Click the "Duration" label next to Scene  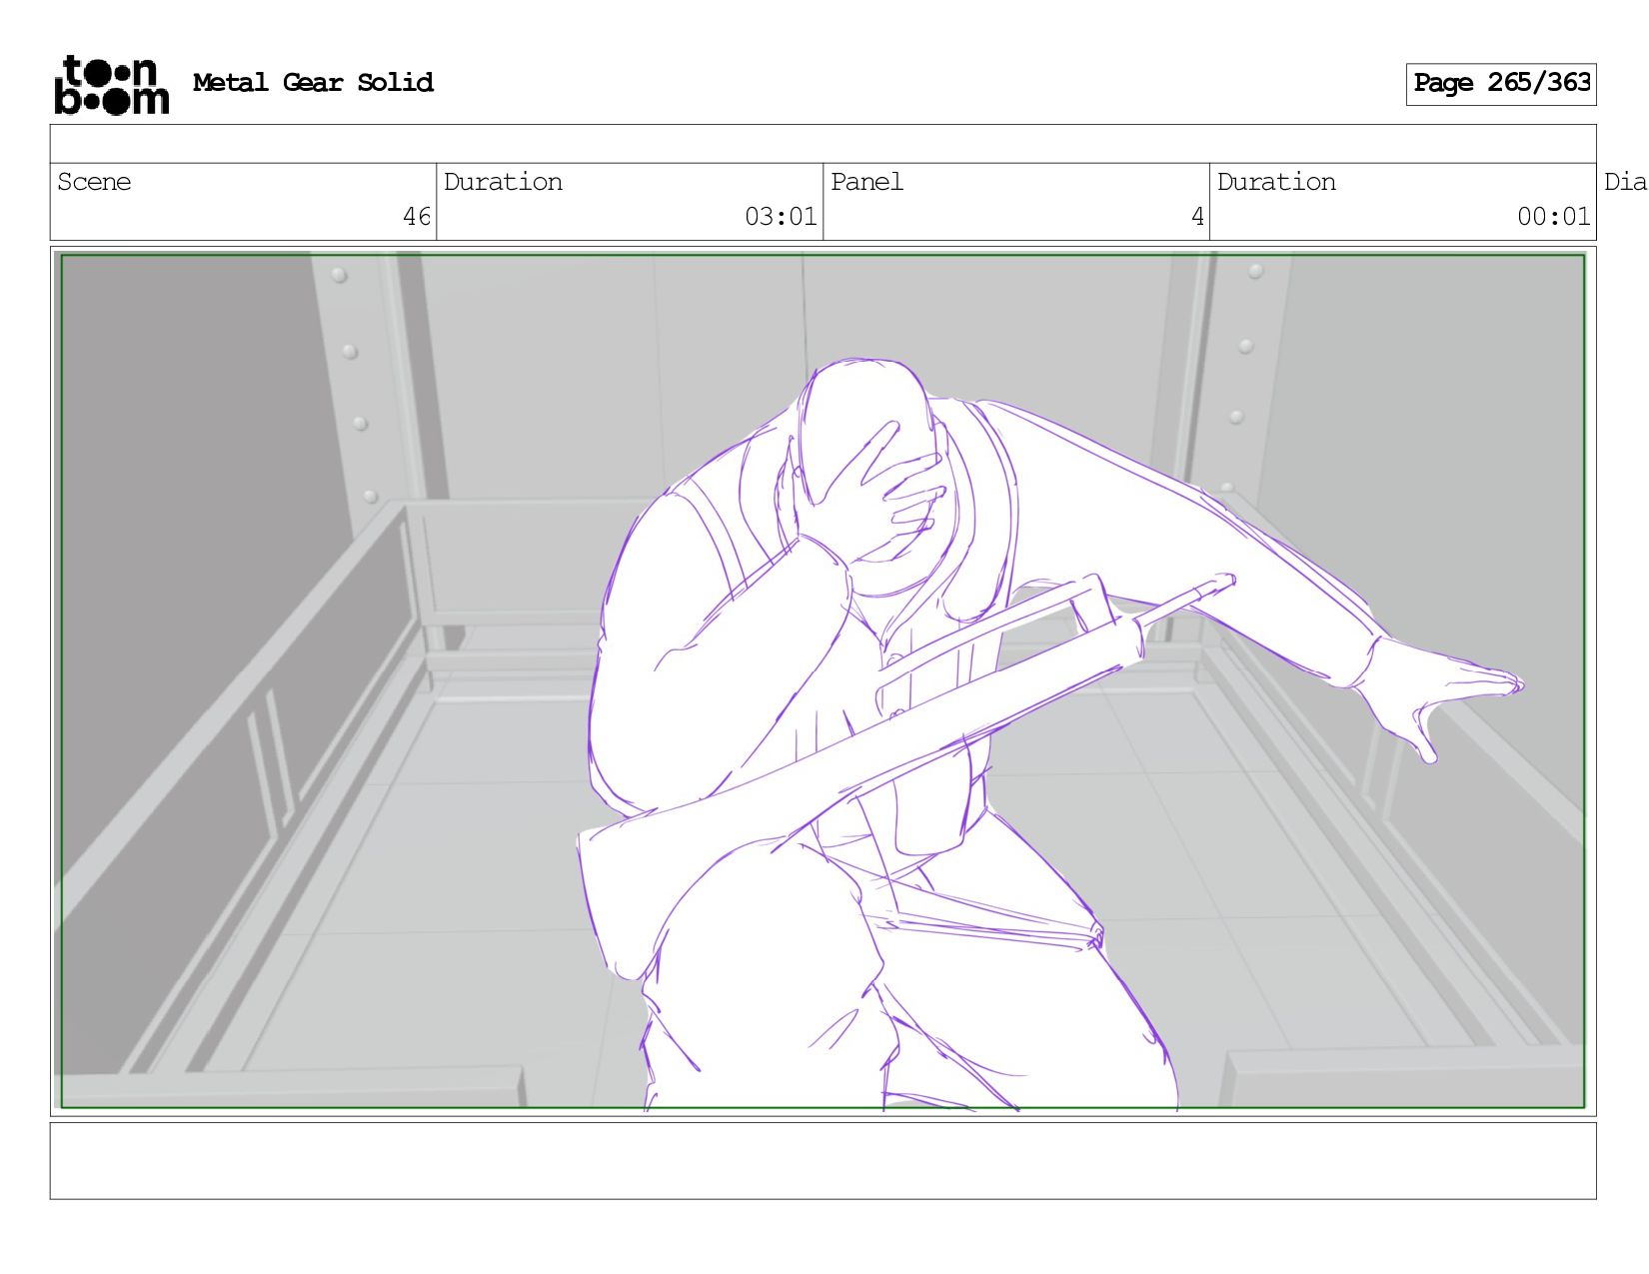click(503, 182)
